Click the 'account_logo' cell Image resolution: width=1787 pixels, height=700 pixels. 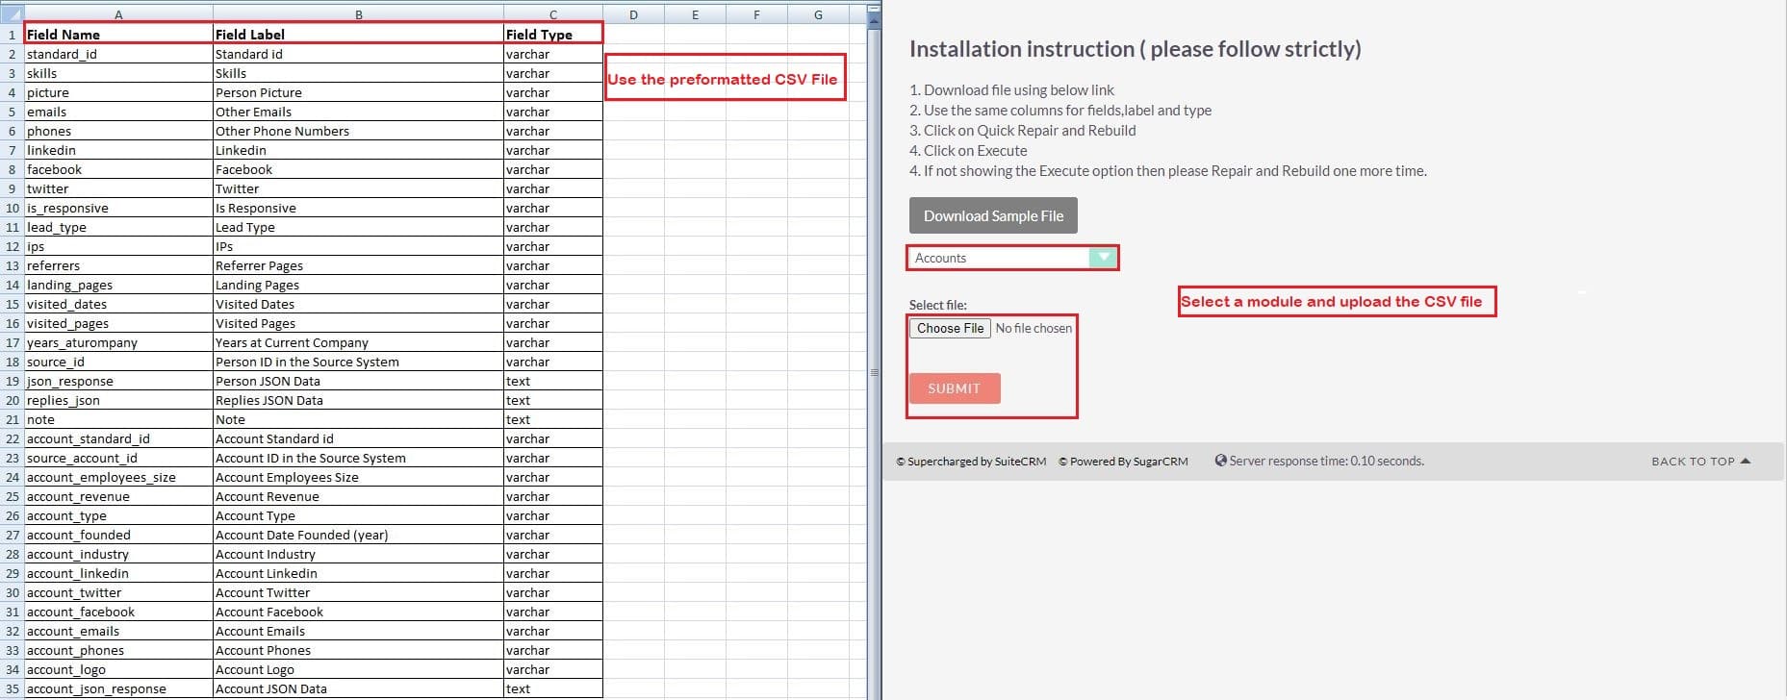(118, 669)
